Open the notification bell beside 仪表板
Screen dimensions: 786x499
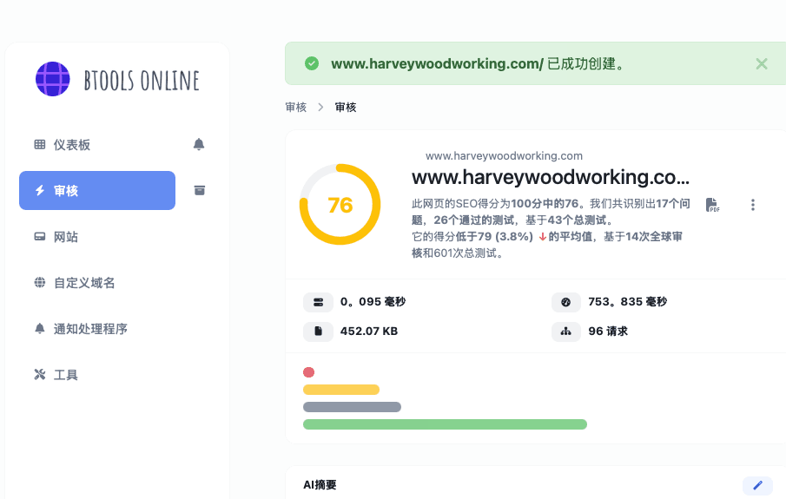coord(199,144)
